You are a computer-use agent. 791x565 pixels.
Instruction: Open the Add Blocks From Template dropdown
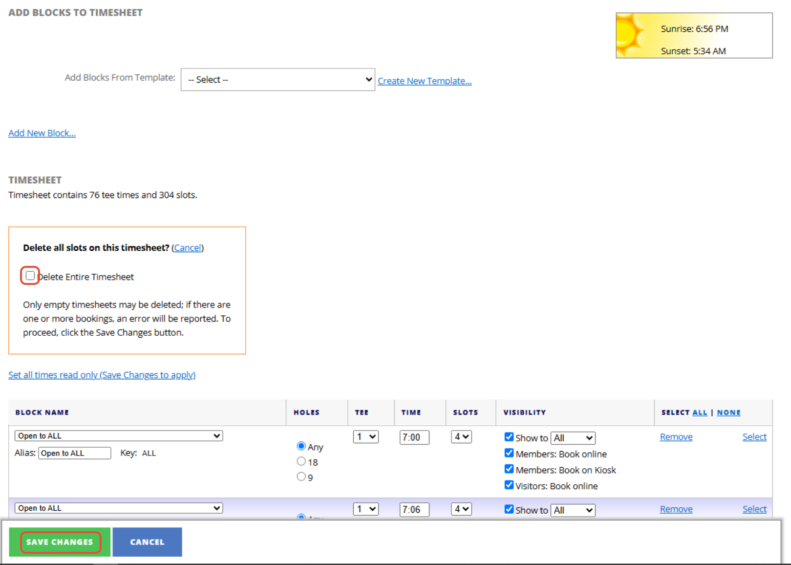[278, 80]
